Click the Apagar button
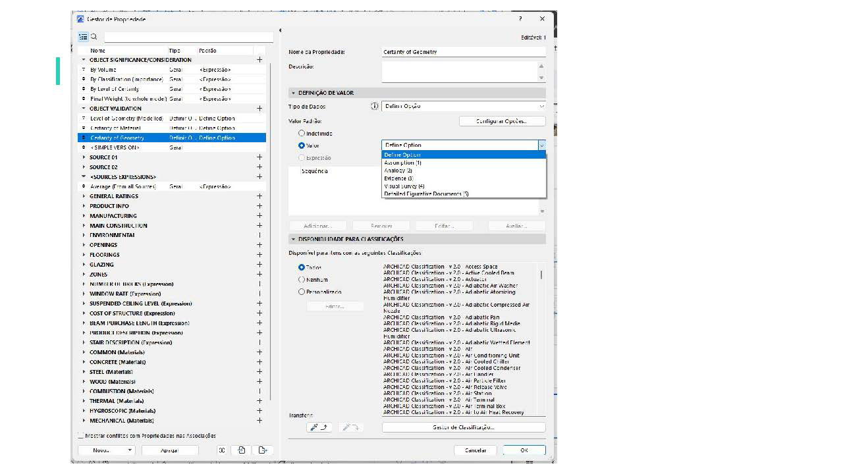The image size is (843, 474). pyautogui.click(x=170, y=450)
